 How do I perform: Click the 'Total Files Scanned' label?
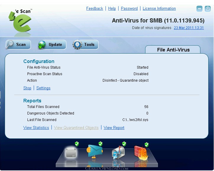pyautogui.click(x=43, y=107)
